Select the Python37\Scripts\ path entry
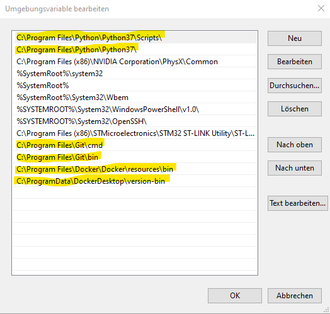Screen dimensions: 330x314 point(135,38)
